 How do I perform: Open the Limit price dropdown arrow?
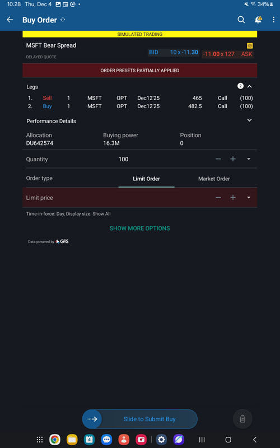[x=249, y=198]
